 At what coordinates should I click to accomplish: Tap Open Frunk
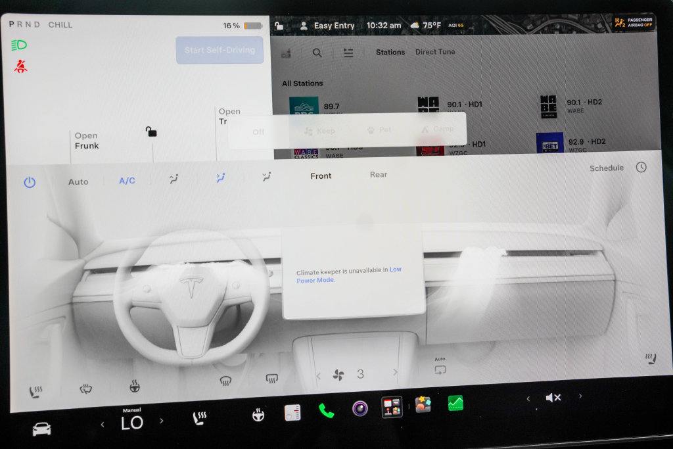[x=86, y=141]
